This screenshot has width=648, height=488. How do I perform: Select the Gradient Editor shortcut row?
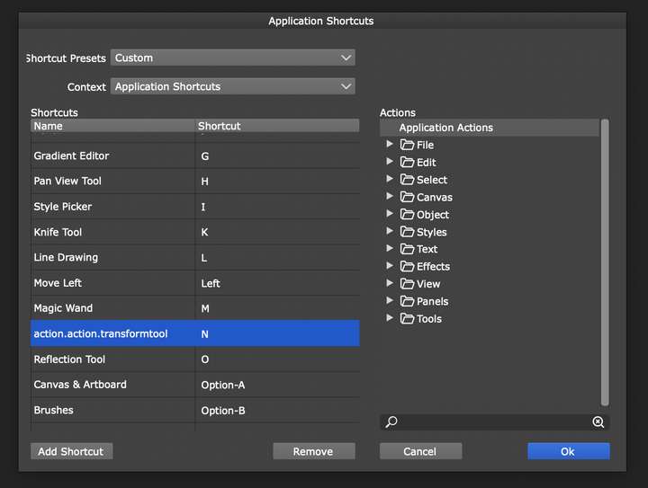point(195,156)
